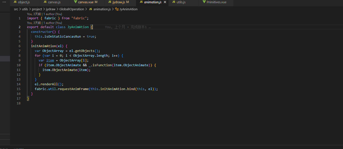
Task: Switch to the Primitives.vue tab
Action: [216, 2]
